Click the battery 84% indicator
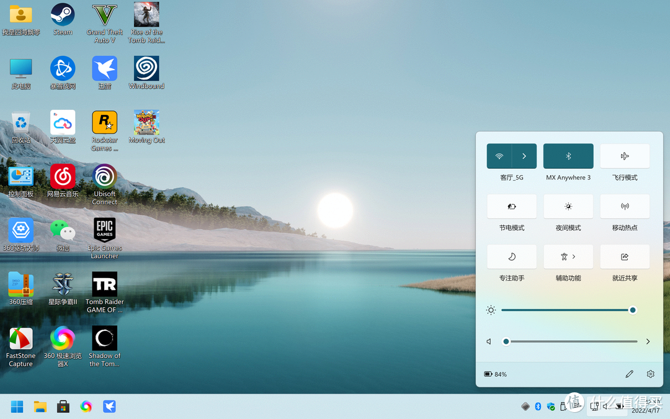 tap(496, 374)
